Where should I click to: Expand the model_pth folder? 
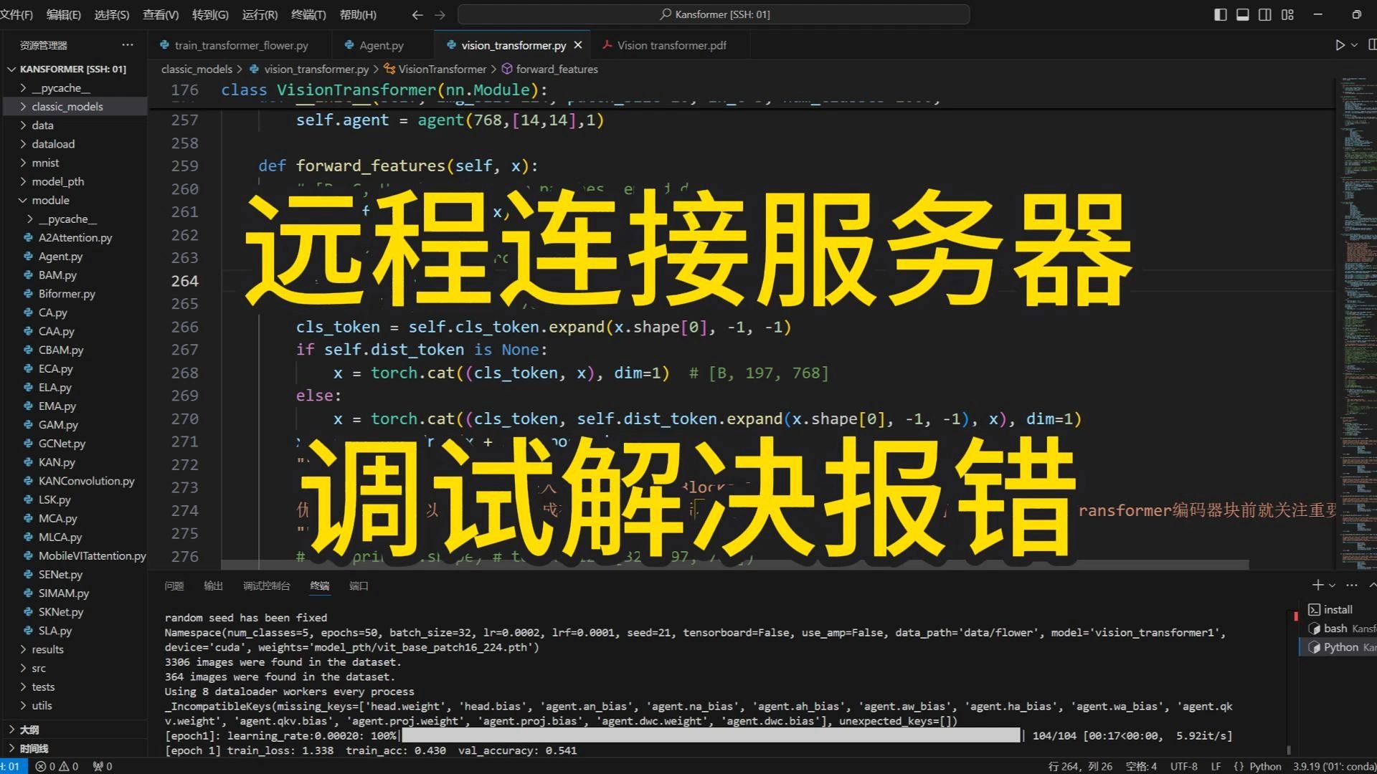pyautogui.click(x=74, y=181)
